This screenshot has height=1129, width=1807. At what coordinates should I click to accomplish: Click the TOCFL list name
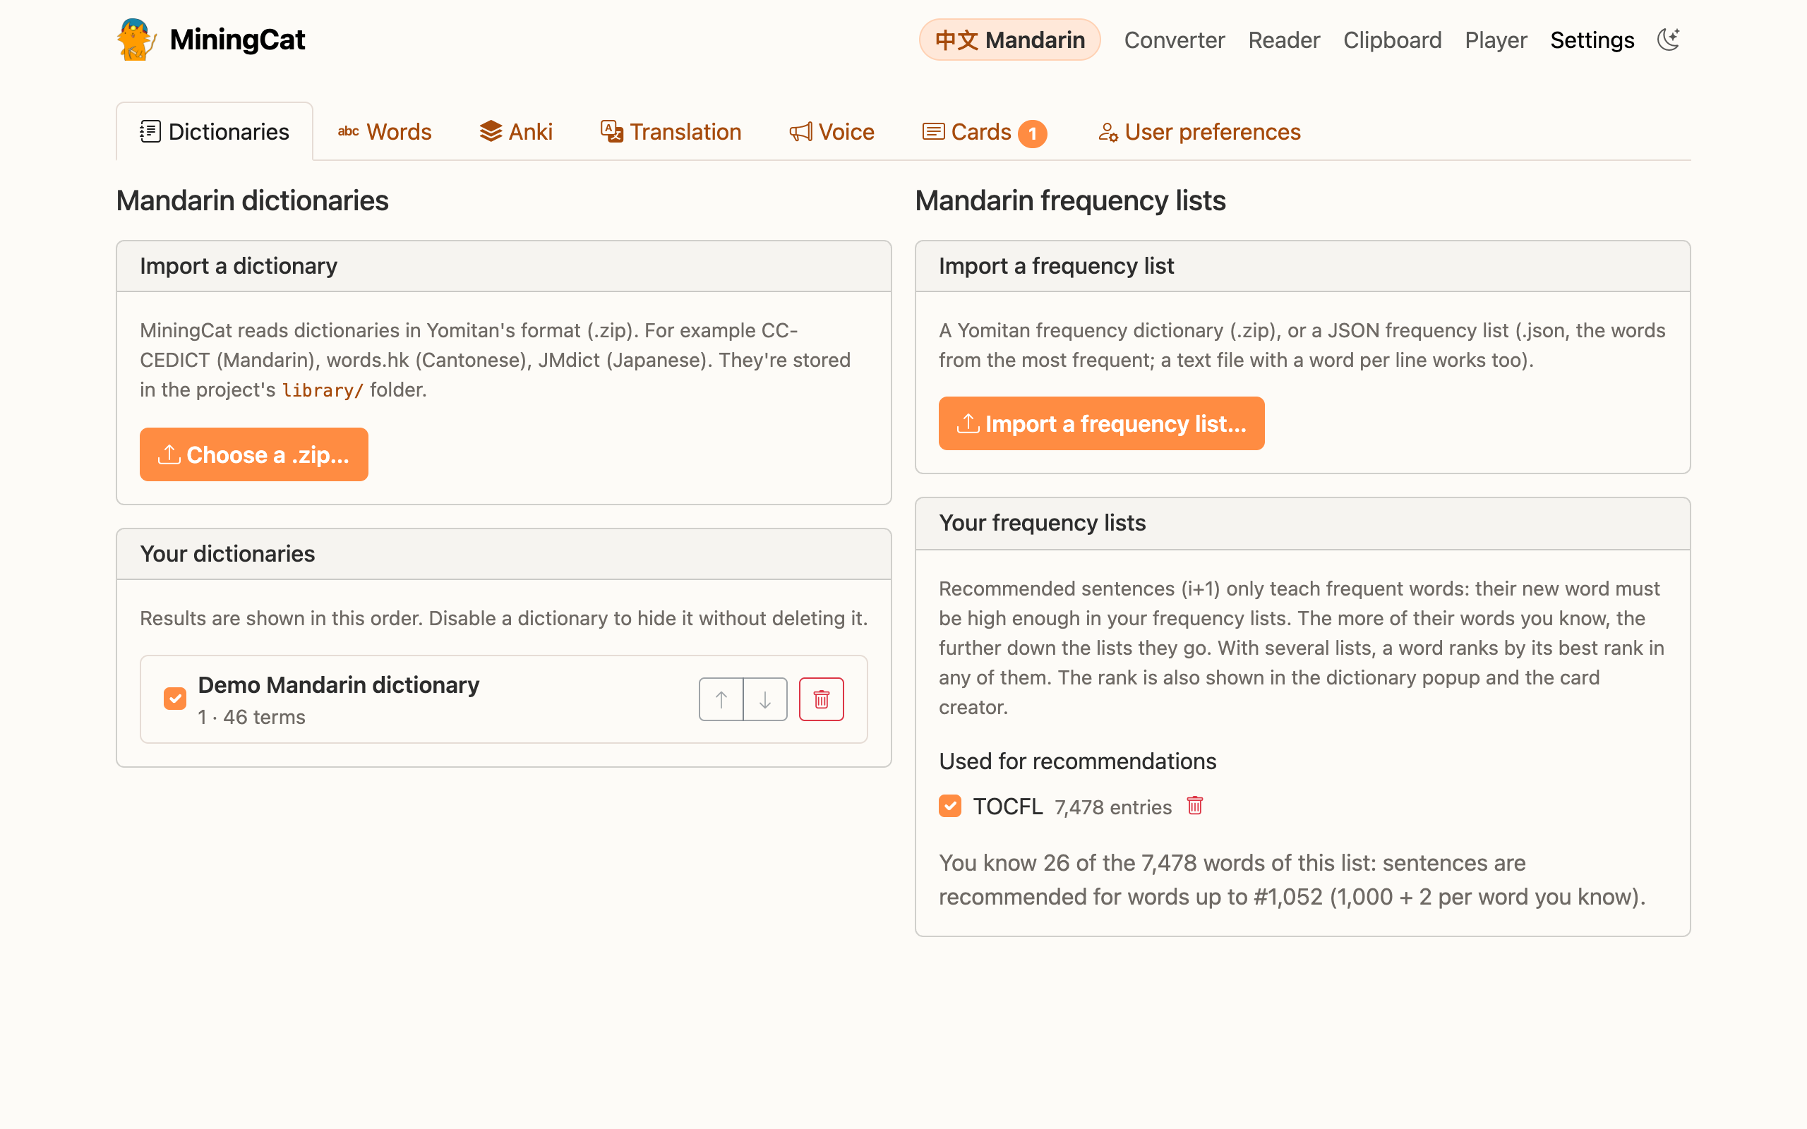pos(1007,807)
